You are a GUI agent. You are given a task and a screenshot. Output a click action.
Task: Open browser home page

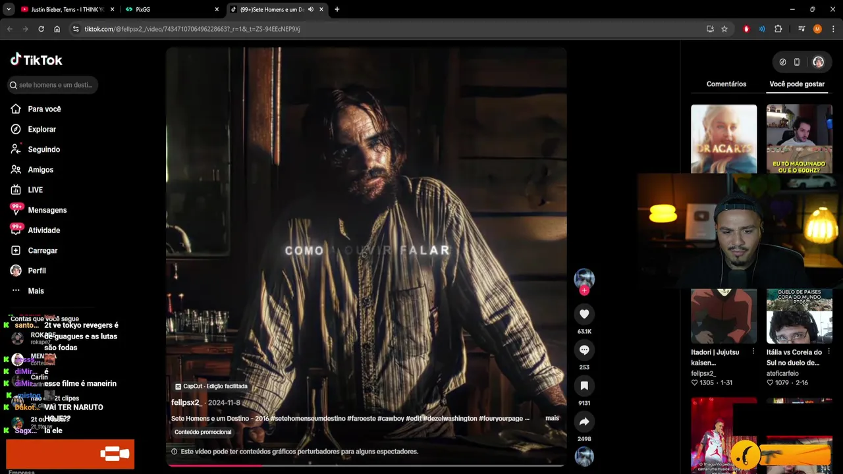57,29
